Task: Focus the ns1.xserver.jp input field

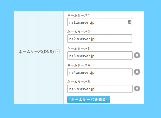Action: click(100, 22)
